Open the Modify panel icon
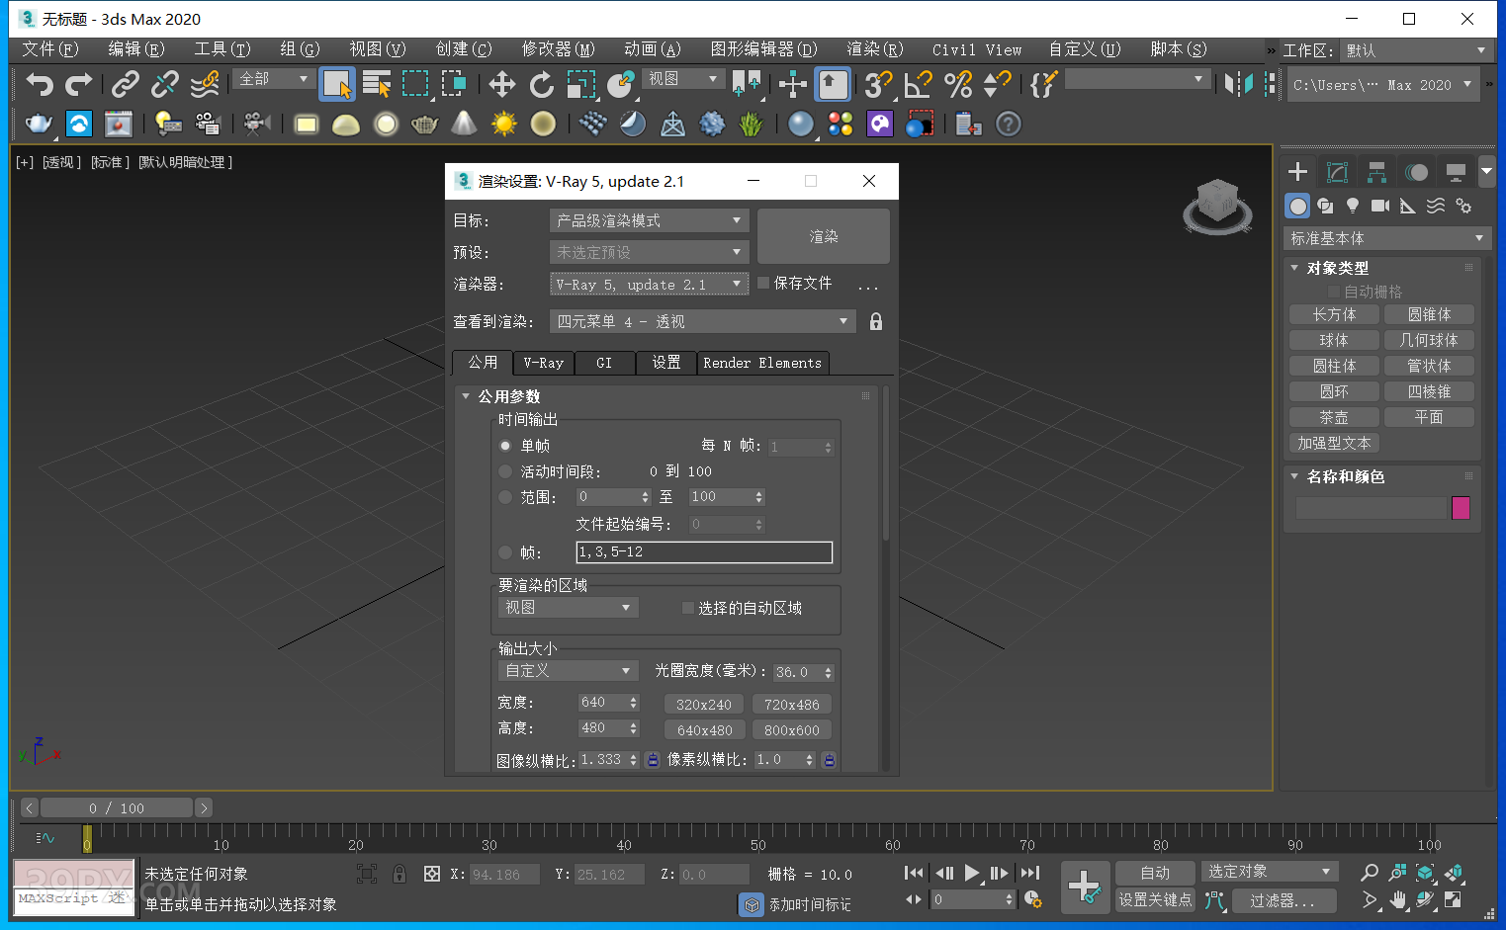1506x930 pixels. point(1337,172)
